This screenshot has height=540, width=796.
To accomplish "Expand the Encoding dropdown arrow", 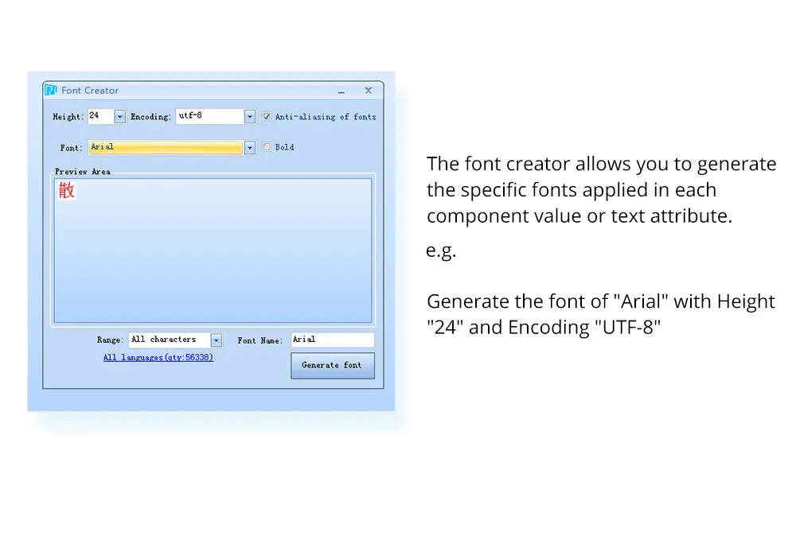I will click(250, 117).
